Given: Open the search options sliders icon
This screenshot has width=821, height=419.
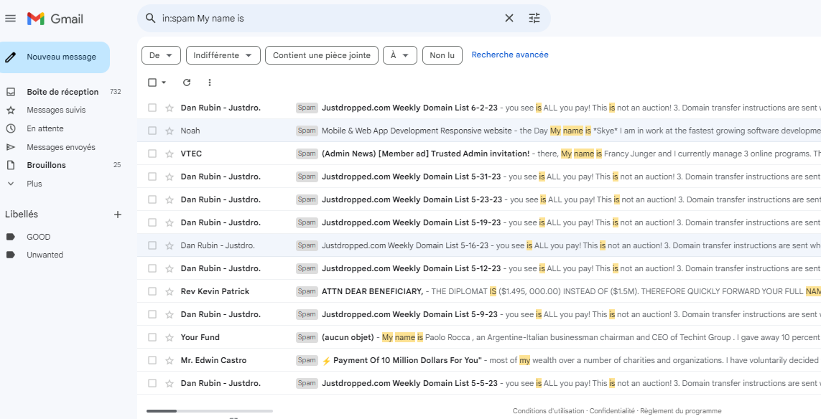Looking at the screenshot, I should [534, 19].
